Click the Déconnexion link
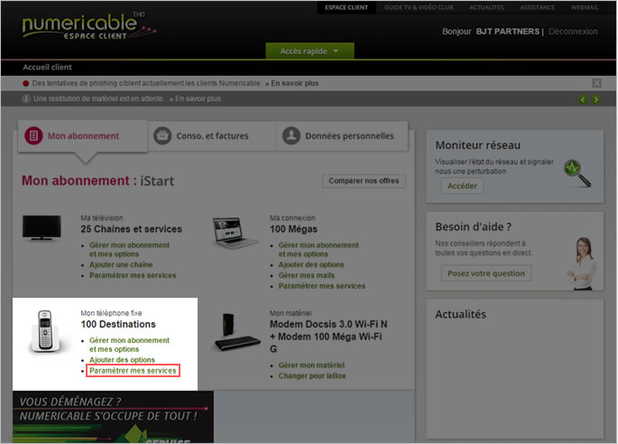Image resolution: width=618 pixels, height=444 pixels. pyautogui.click(x=573, y=31)
